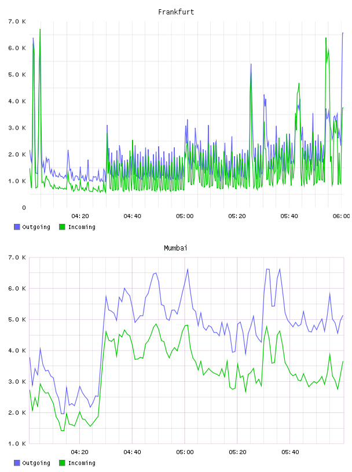Click the 3.0 K label on Mumbai y-axis
Viewport: 352px width, 472px height.
point(17,382)
